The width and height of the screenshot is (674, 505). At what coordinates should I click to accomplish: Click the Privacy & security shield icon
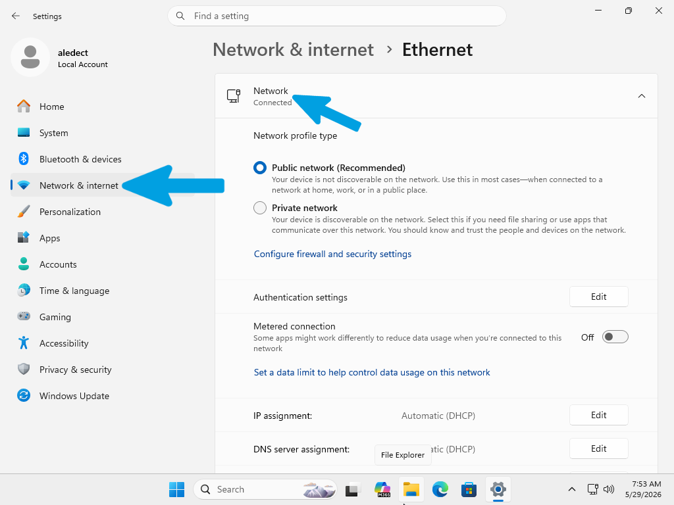pos(24,370)
